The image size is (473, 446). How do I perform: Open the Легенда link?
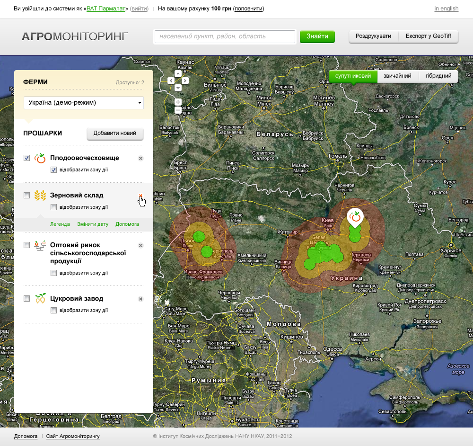click(60, 224)
